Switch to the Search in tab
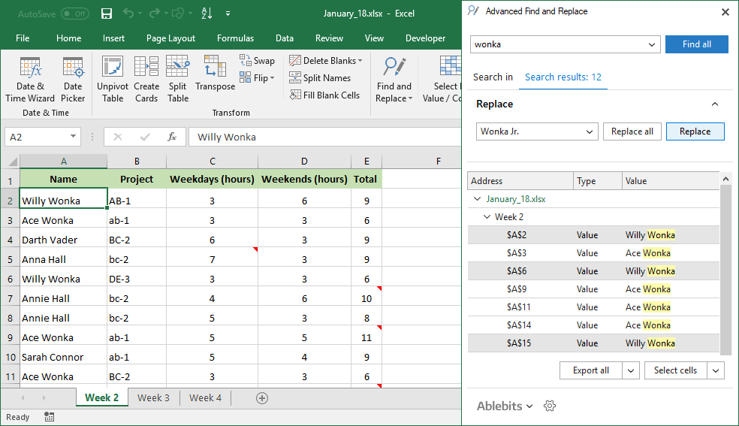Viewport: 739px width, 426px height. 493,77
